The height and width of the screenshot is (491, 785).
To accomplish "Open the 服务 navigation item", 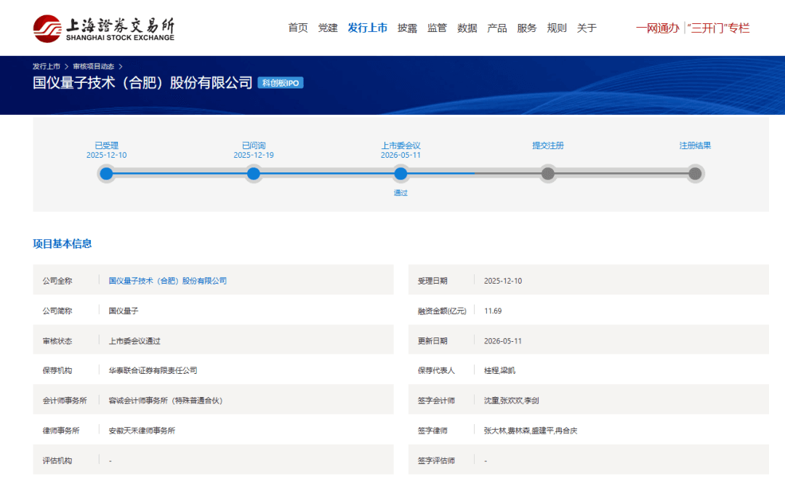I will tap(527, 28).
